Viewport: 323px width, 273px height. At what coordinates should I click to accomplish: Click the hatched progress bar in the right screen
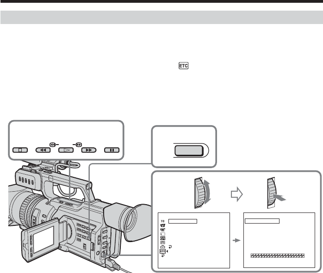point(278,256)
